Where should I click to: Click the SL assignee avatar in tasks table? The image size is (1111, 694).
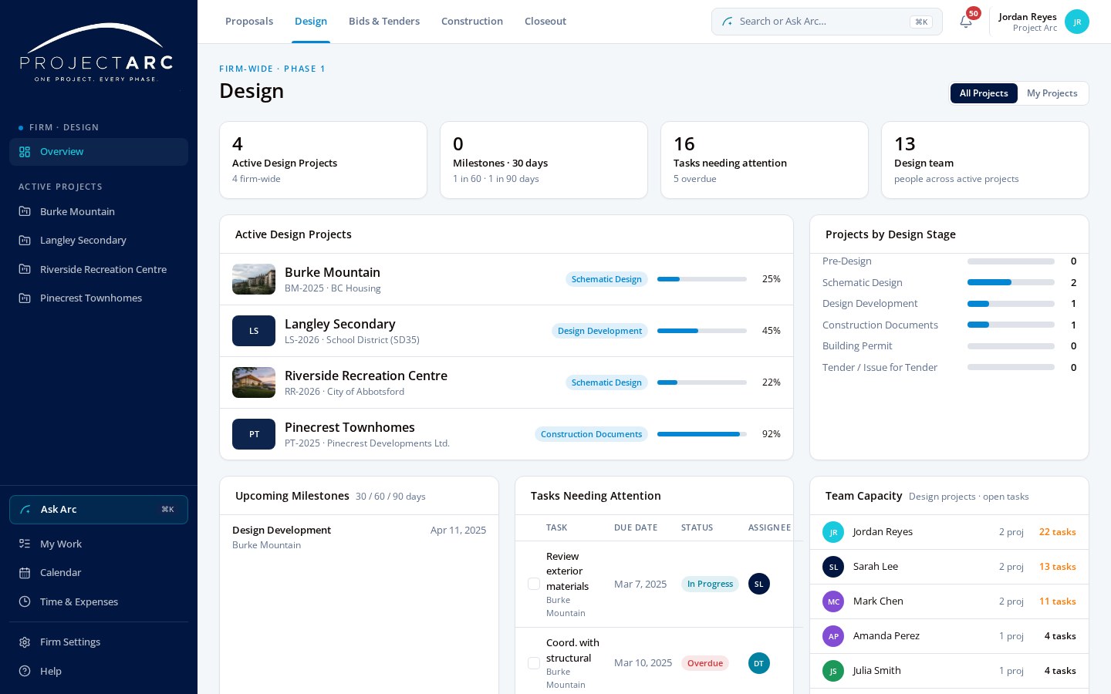(759, 584)
